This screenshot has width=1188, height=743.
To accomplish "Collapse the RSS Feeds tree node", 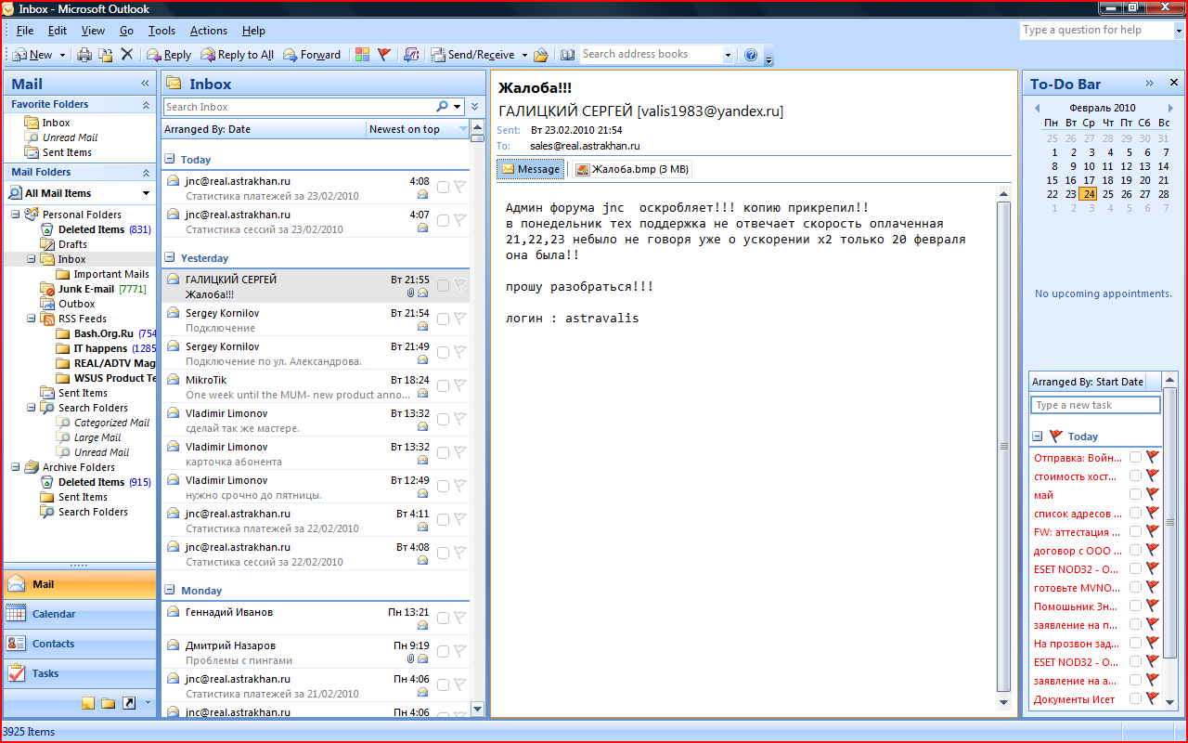I will click(x=32, y=319).
